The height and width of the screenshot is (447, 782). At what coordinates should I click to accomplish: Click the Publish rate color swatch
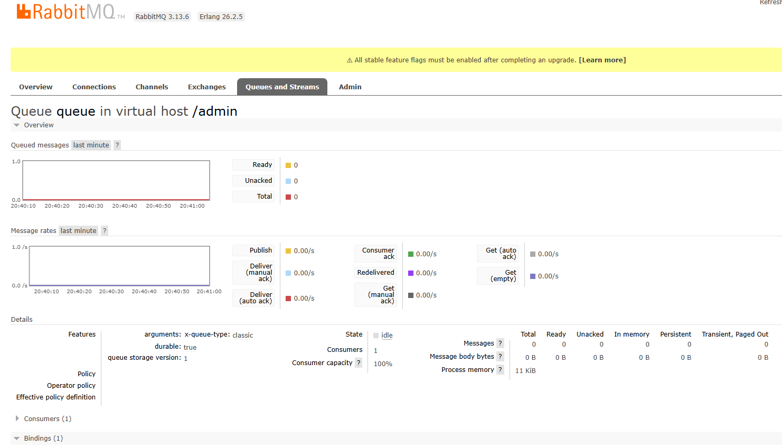pyautogui.click(x=288, y=251)
